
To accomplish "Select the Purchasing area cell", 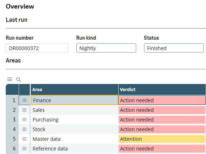I will pyautogui.click(x=75, y=120).
